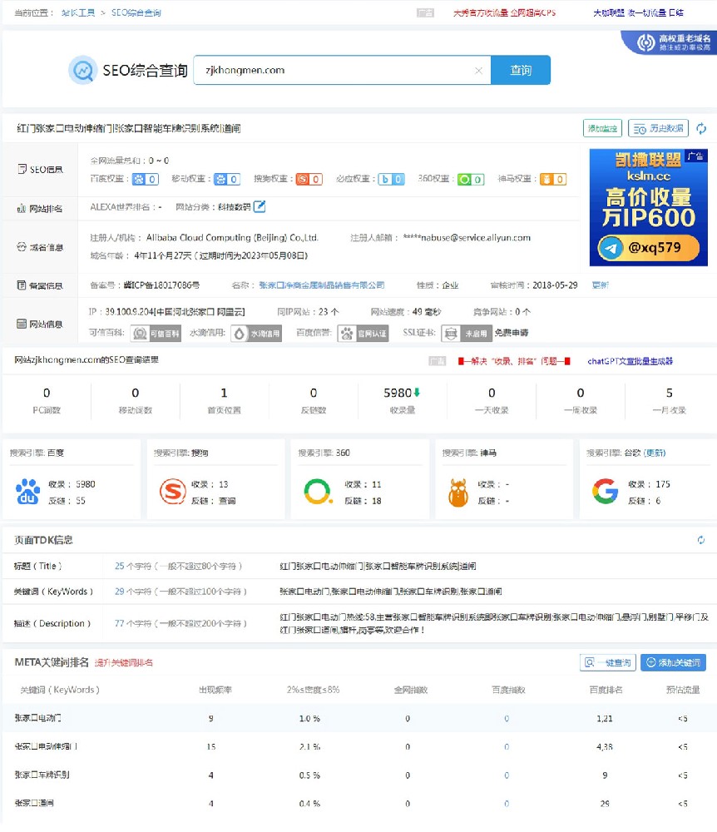Click the 360 search engine icon
Viewport: 717px width, 832px height.
click(x=316, y=489)
